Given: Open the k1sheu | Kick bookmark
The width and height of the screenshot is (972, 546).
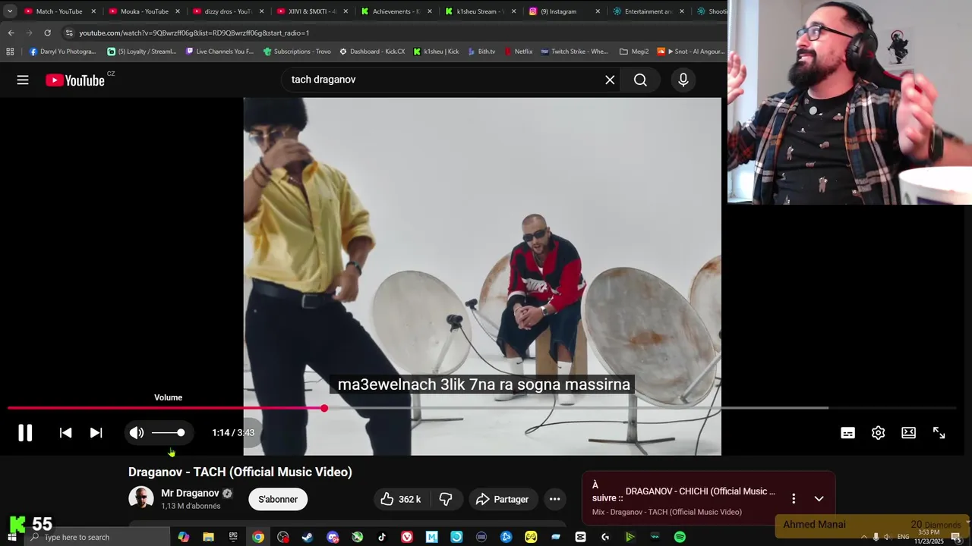Looking at the screenshot, I should click(436, 52).
